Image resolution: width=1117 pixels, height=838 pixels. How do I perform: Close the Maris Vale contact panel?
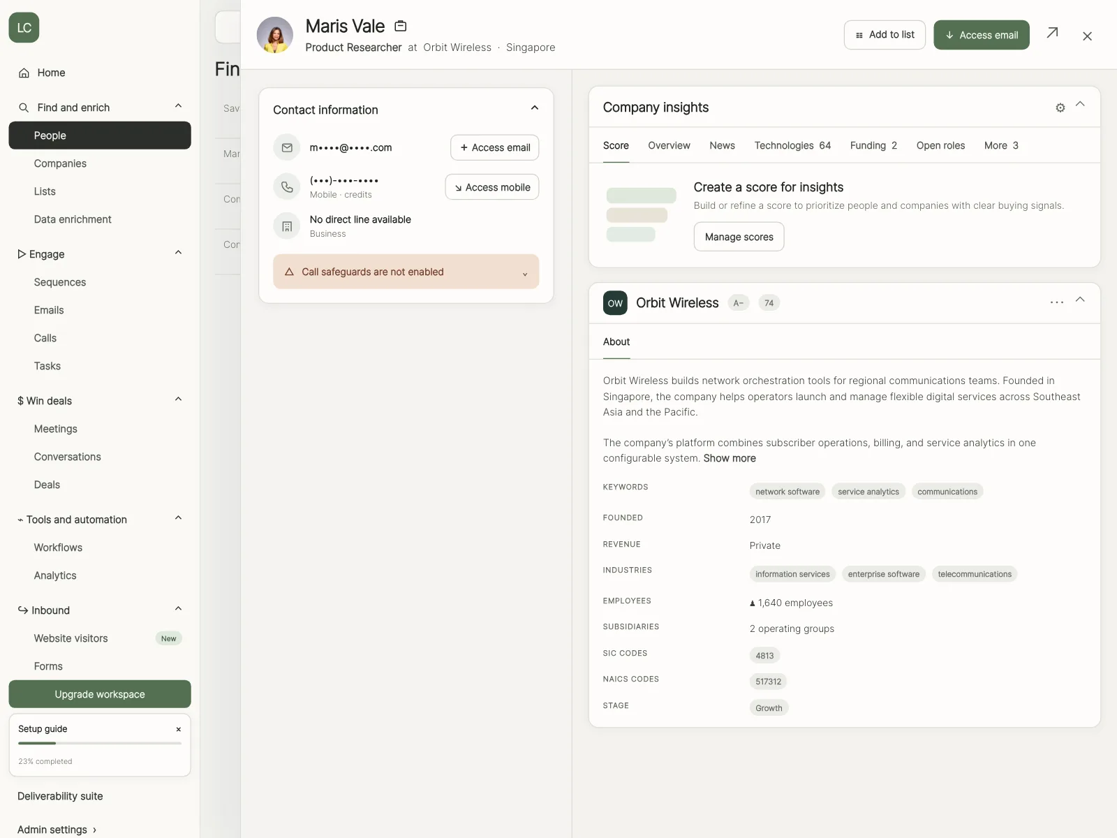point(1087,36)
